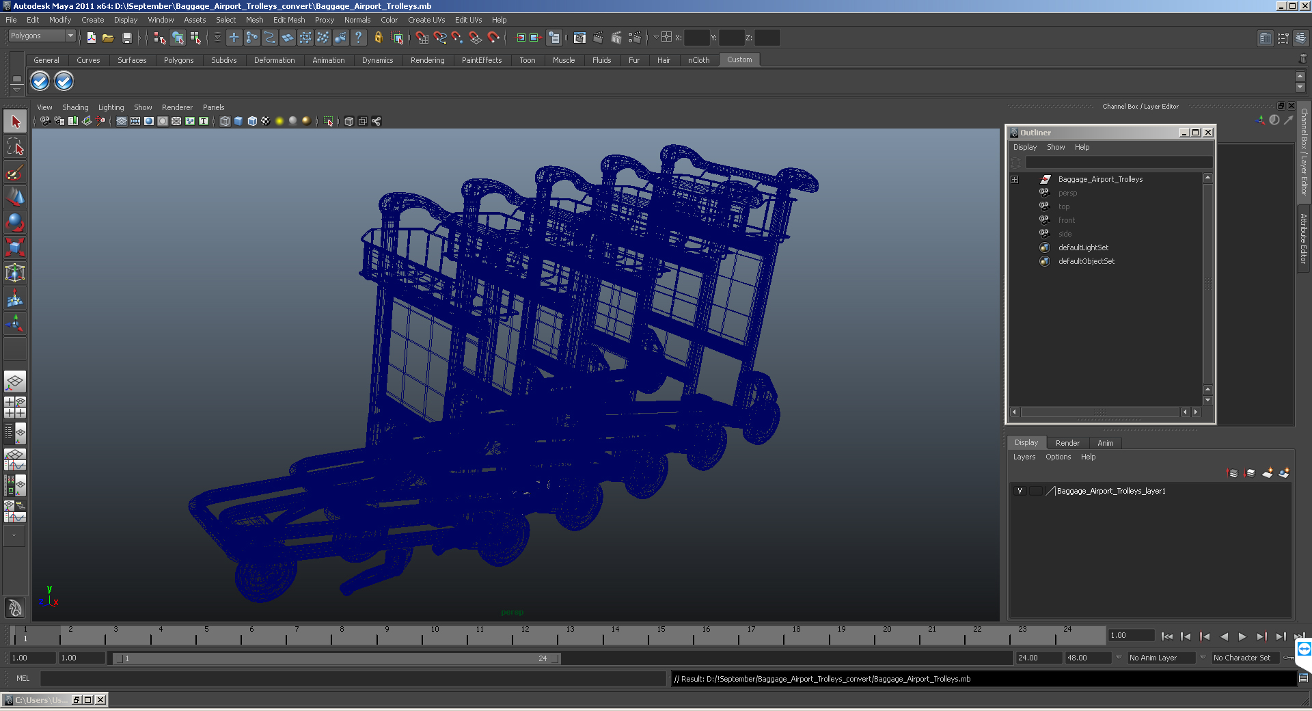This screenshot has width=1312, height=711.
Task: Play forward on the timeline
Action: click(x=1242, y=636)
